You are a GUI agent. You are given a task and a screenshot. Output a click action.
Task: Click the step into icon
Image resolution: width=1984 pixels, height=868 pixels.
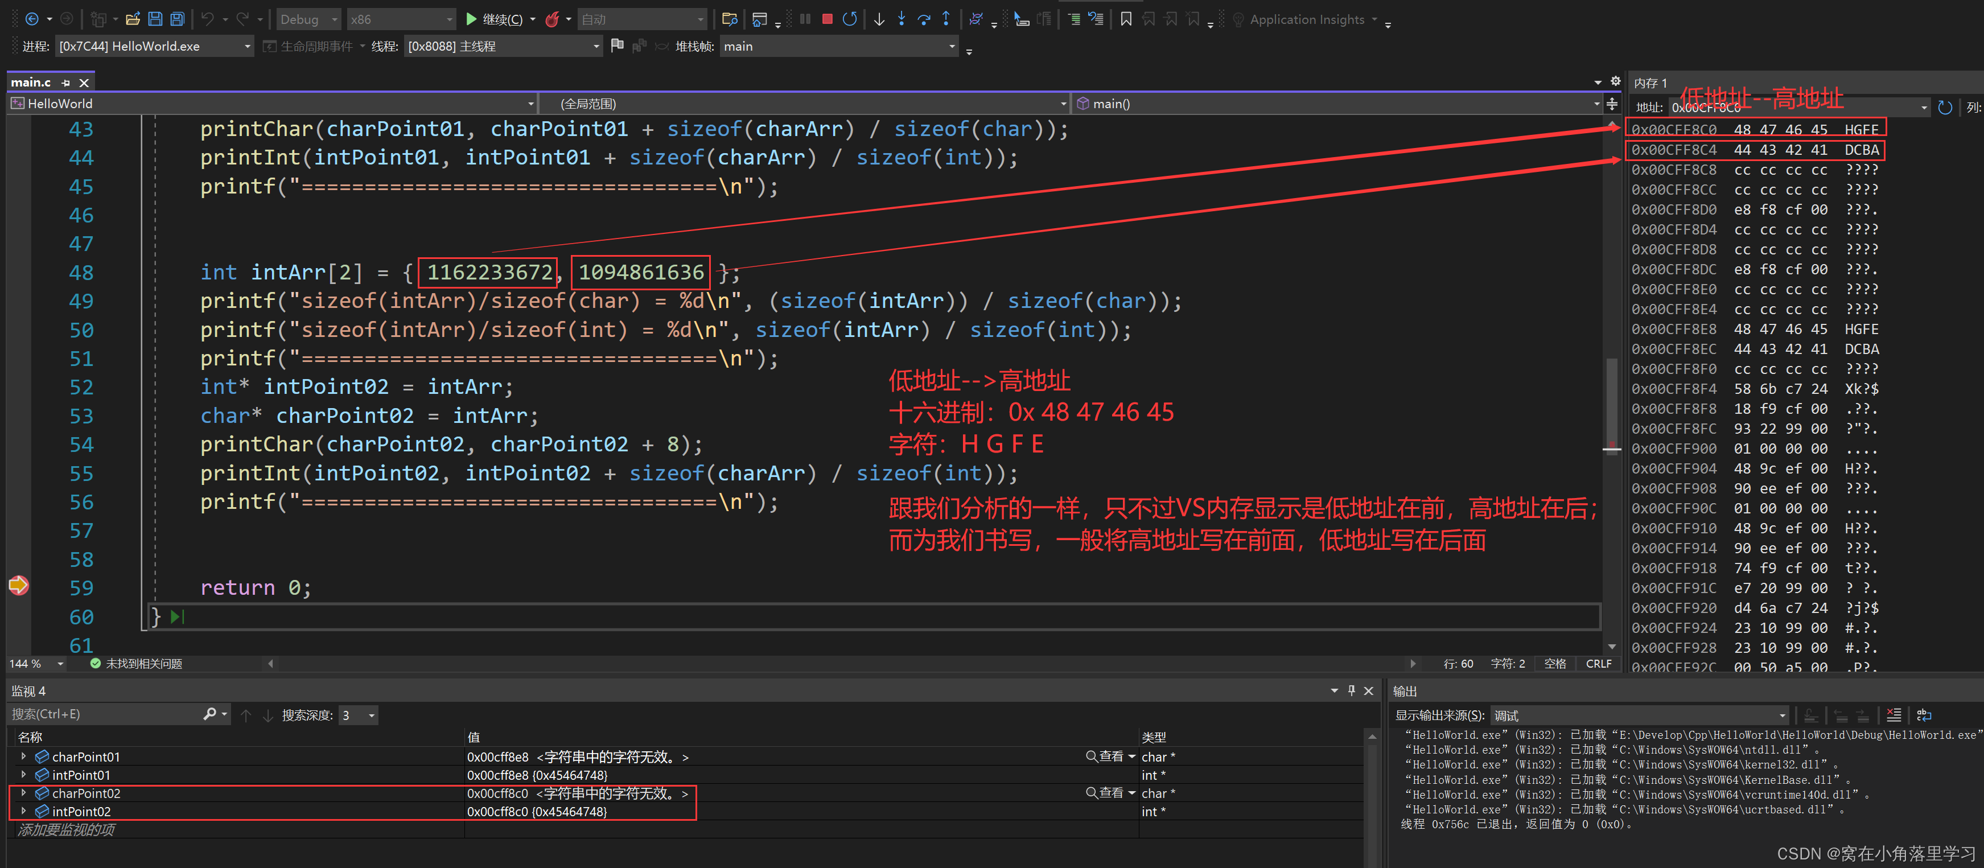901,19
